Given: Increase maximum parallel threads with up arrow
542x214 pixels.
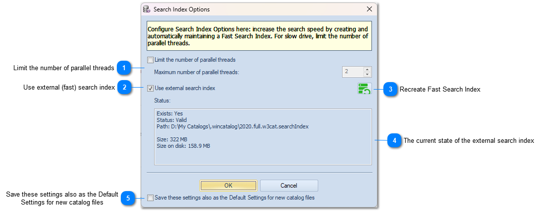Looking at the screenshot, I should [x=367, y=69].
